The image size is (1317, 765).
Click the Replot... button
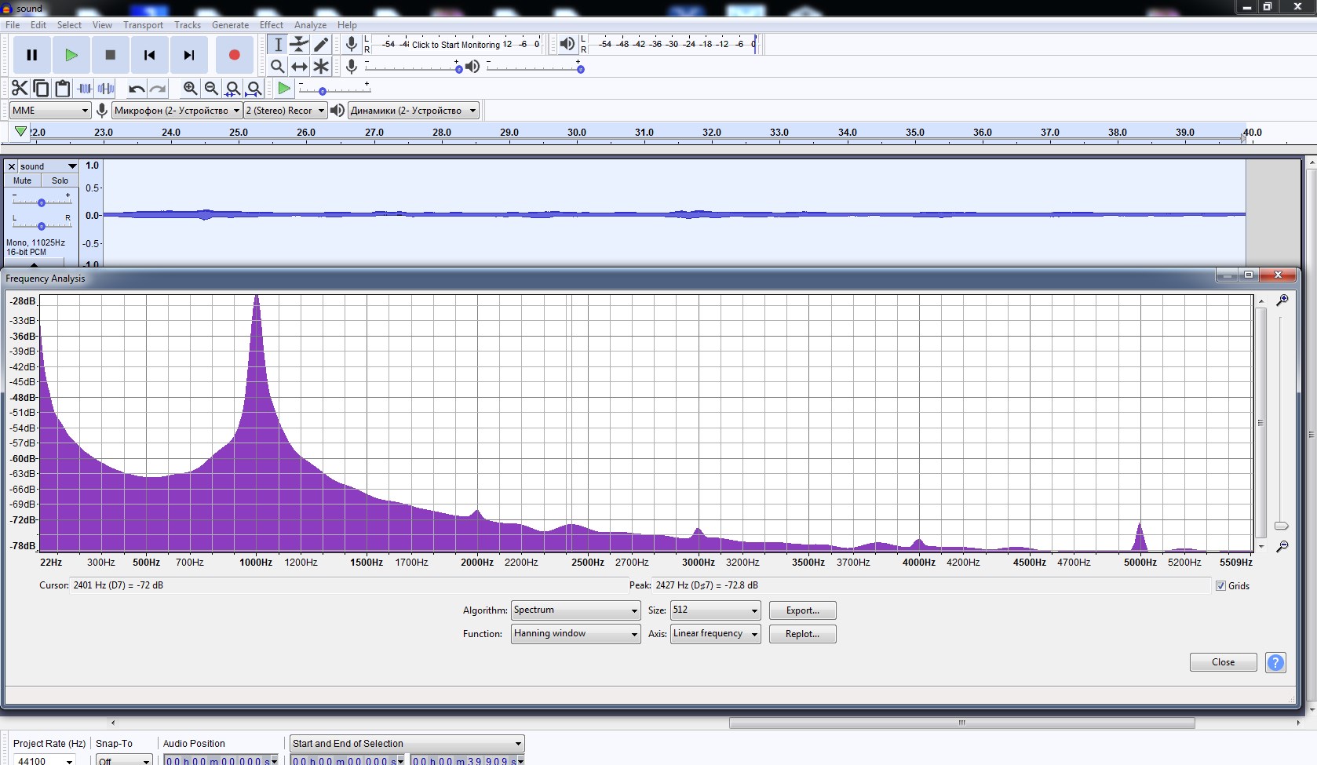pyautogui.click(x=802, y=634)
